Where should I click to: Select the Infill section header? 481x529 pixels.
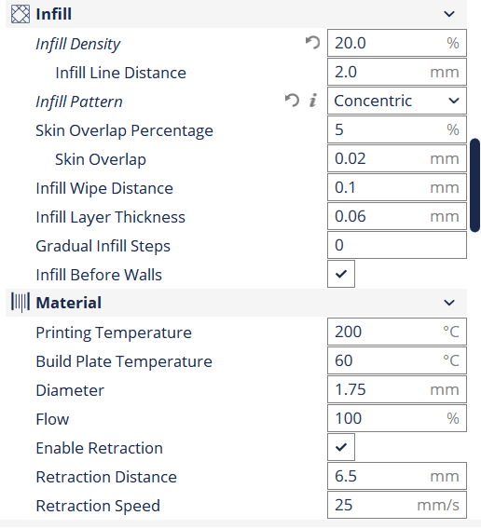[x=236, y=14]
